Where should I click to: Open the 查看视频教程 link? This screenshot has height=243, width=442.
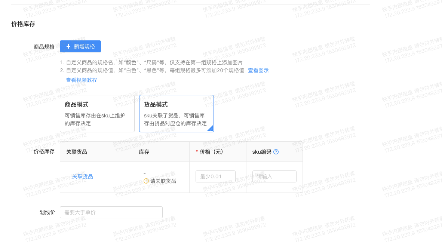point(82,80)
